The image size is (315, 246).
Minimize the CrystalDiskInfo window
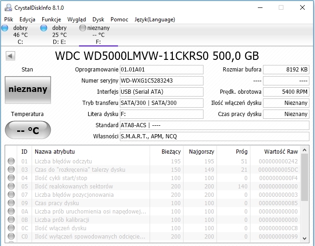(x=260, y=7)
